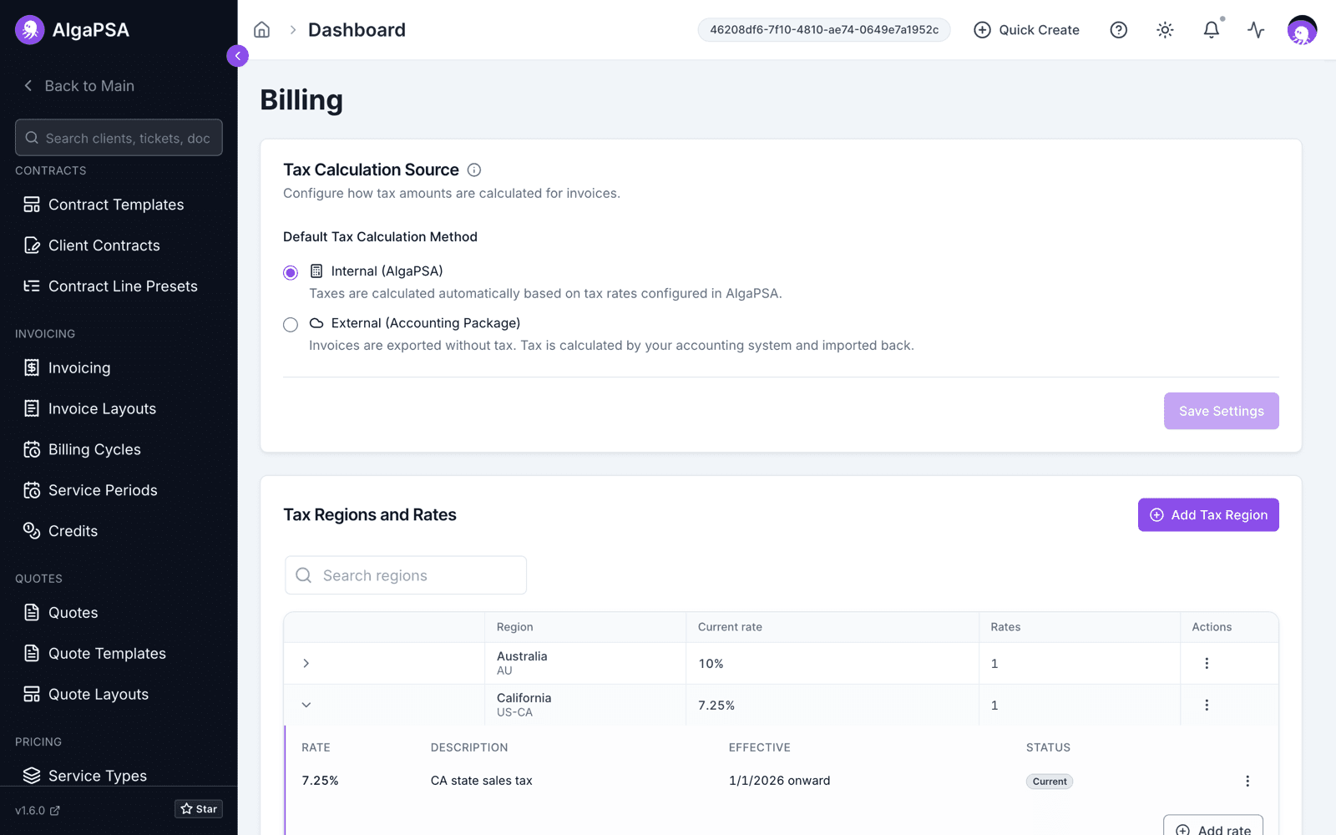Click Quick Create button
Image resolution: width=1336 pixels, height=835 pixels.
pyautogui.click(x=1026, y=30)
